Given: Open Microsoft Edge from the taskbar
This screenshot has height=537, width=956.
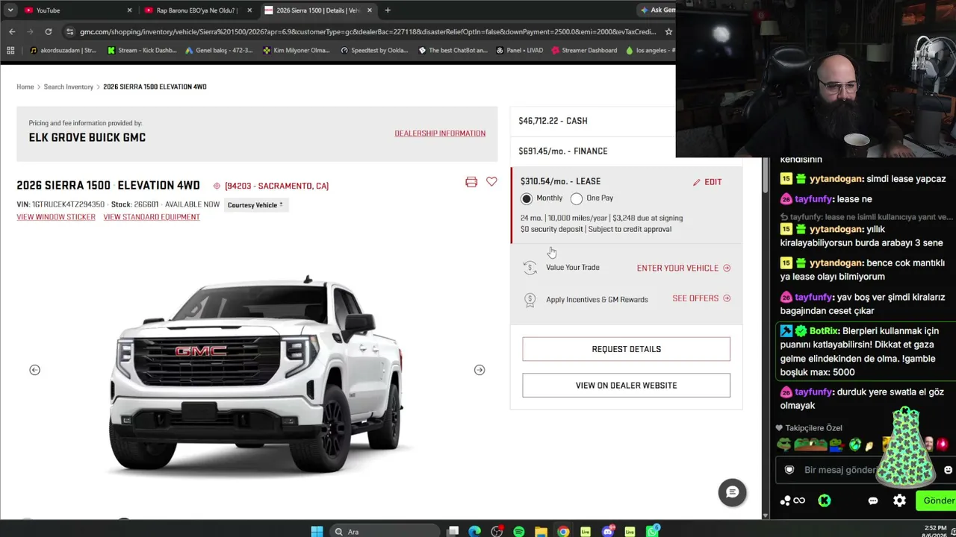Looking at the screenshot, I should (x=474, y=532).
